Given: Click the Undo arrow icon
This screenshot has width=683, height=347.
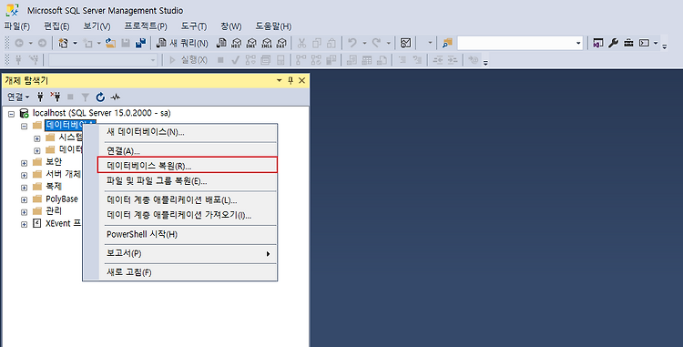Looking at the screenshot, I should click(x=352, y=43).
